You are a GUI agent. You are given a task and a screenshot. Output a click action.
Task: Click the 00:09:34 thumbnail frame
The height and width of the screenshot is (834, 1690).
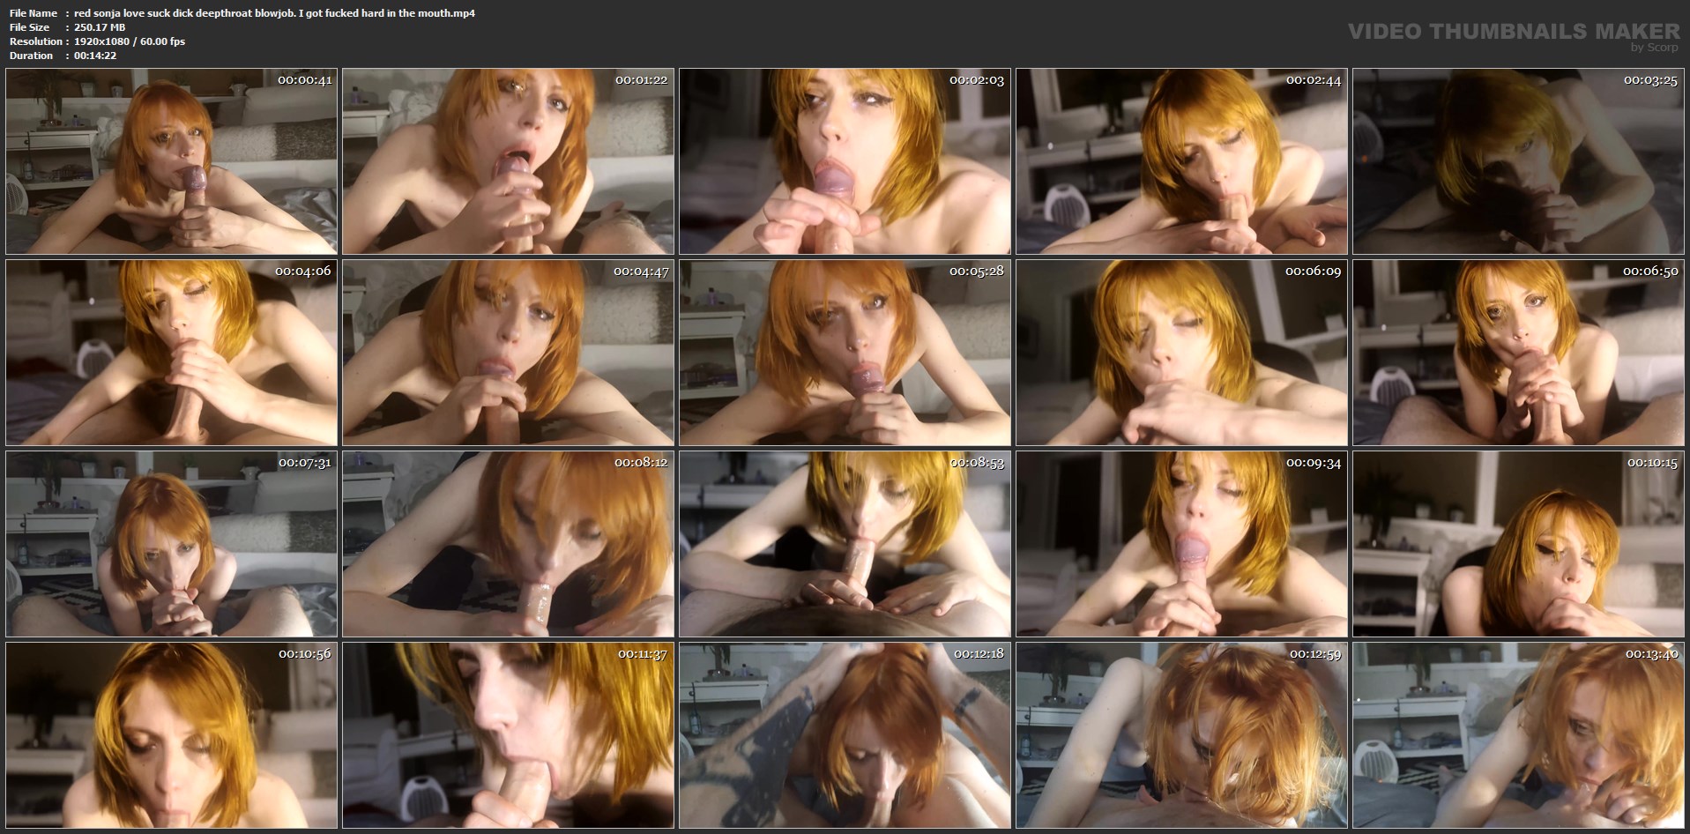(x=1181, y=544)
